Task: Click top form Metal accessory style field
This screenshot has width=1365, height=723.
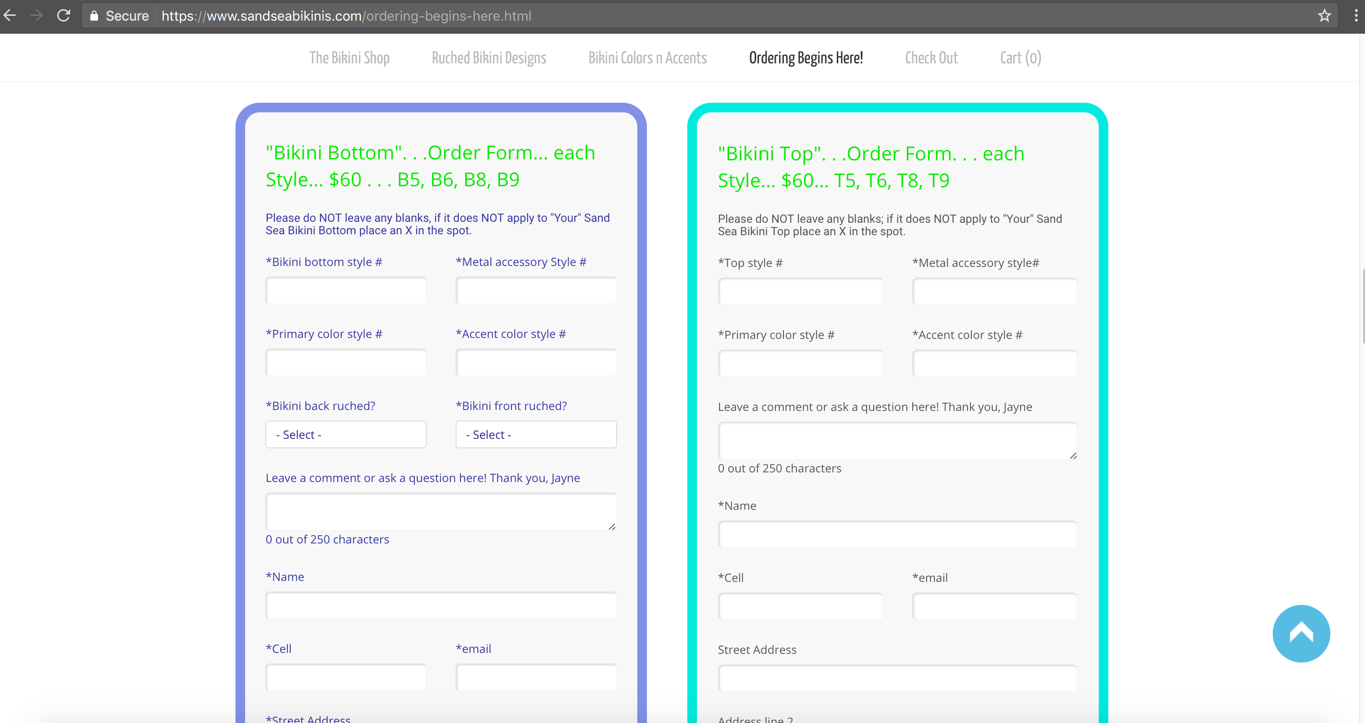Action: click(x=994, y=291)
